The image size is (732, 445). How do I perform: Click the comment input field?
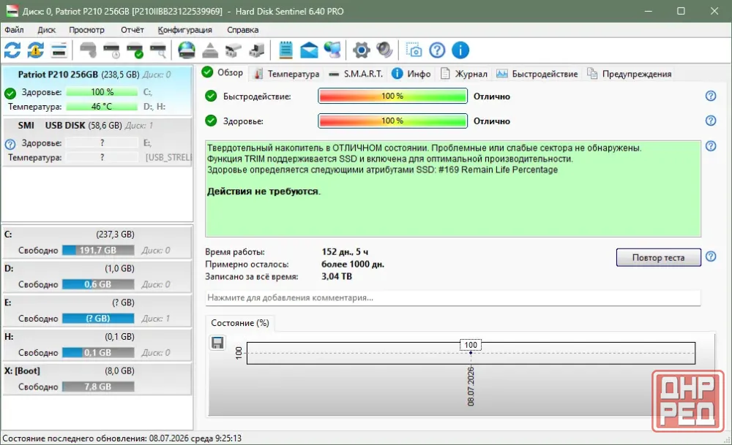tap(453, 297)
